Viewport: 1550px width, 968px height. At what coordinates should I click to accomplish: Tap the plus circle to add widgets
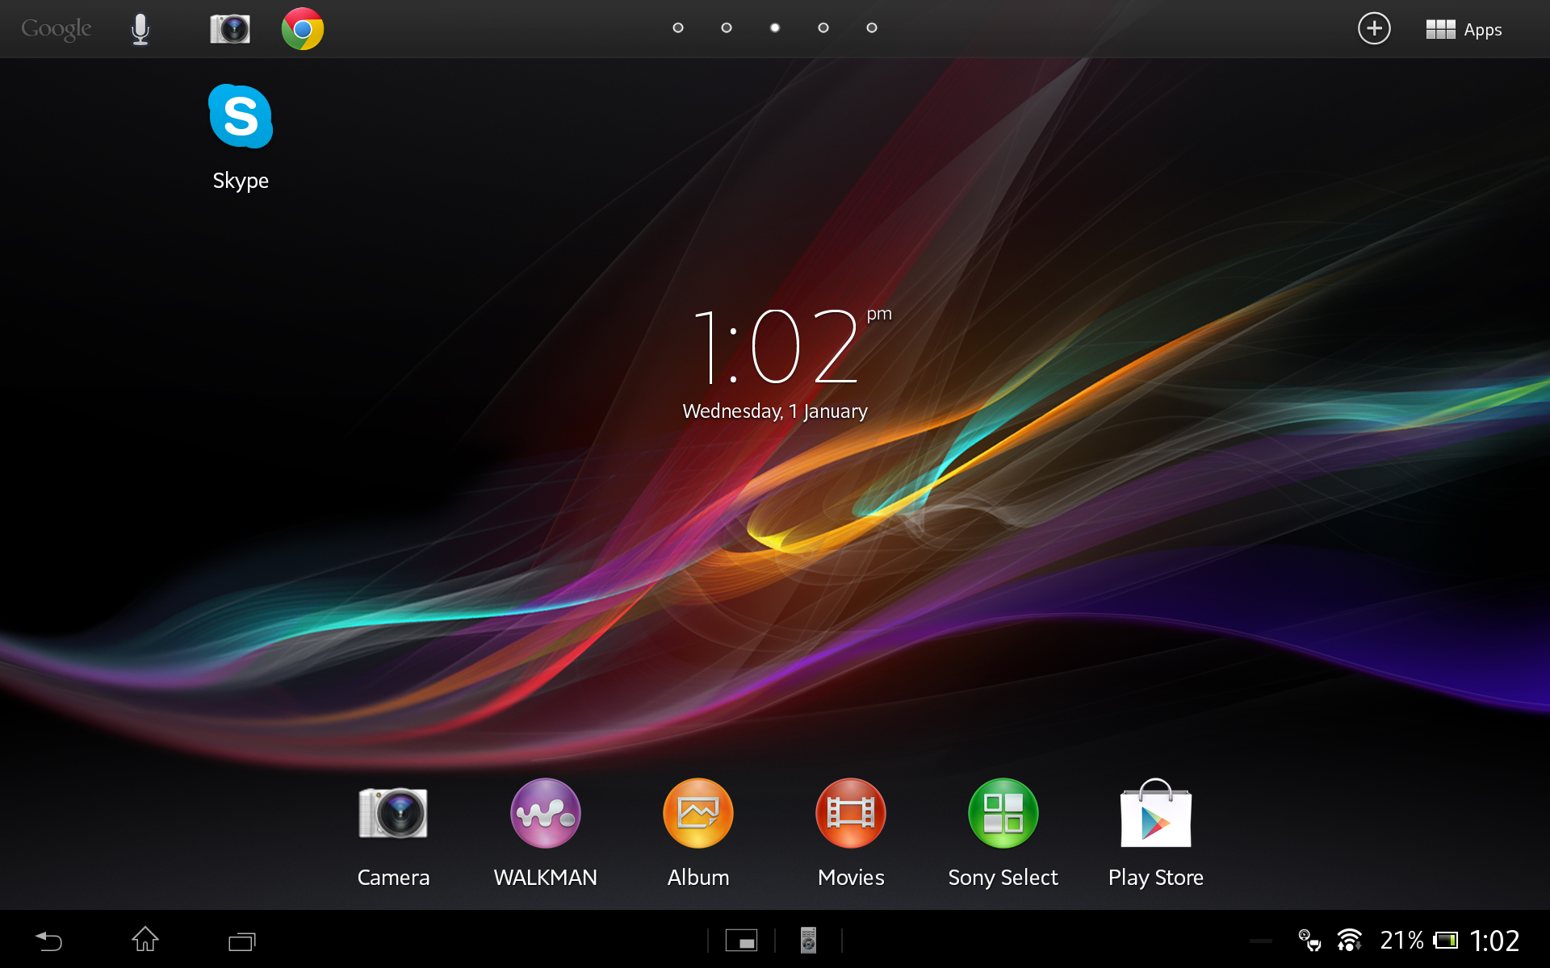click(1374, 29)
